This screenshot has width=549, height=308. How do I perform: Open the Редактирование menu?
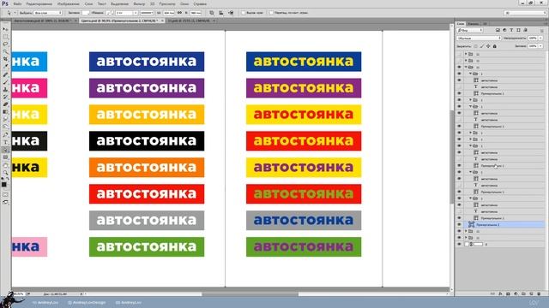coord(39,3)
